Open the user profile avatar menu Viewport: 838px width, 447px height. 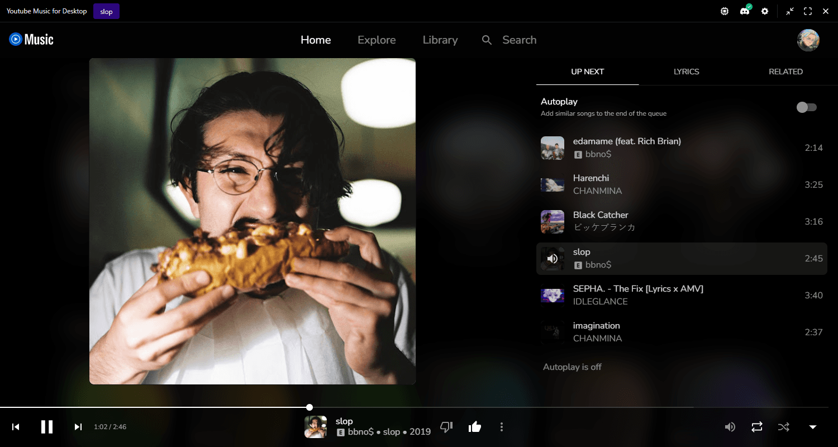(x=808, y=40)
